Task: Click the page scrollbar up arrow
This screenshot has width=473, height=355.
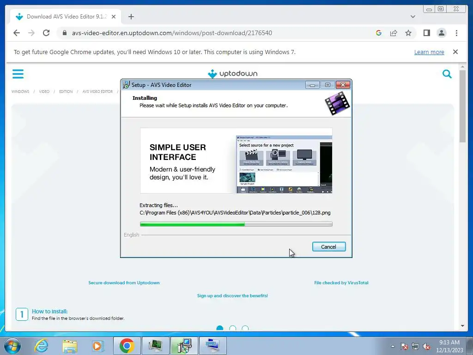Action: coord(462,67)
